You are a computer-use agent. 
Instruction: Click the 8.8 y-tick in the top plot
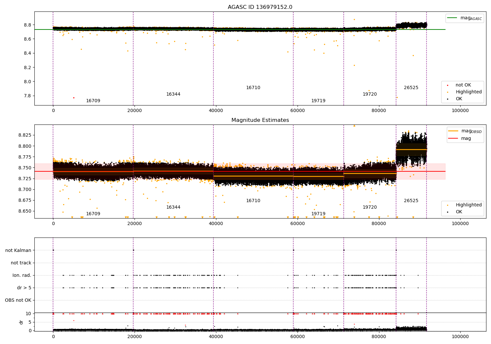point(27,25)
